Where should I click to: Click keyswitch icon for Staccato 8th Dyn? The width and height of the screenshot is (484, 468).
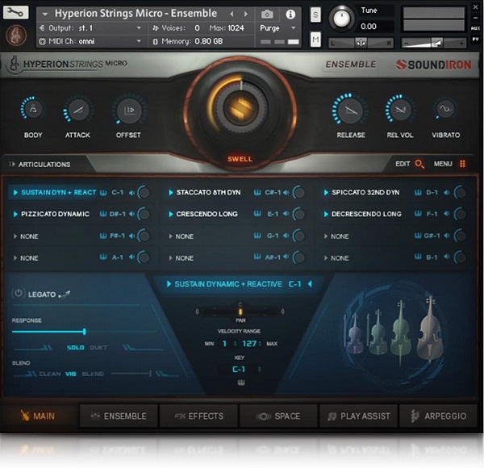(257, 193)
